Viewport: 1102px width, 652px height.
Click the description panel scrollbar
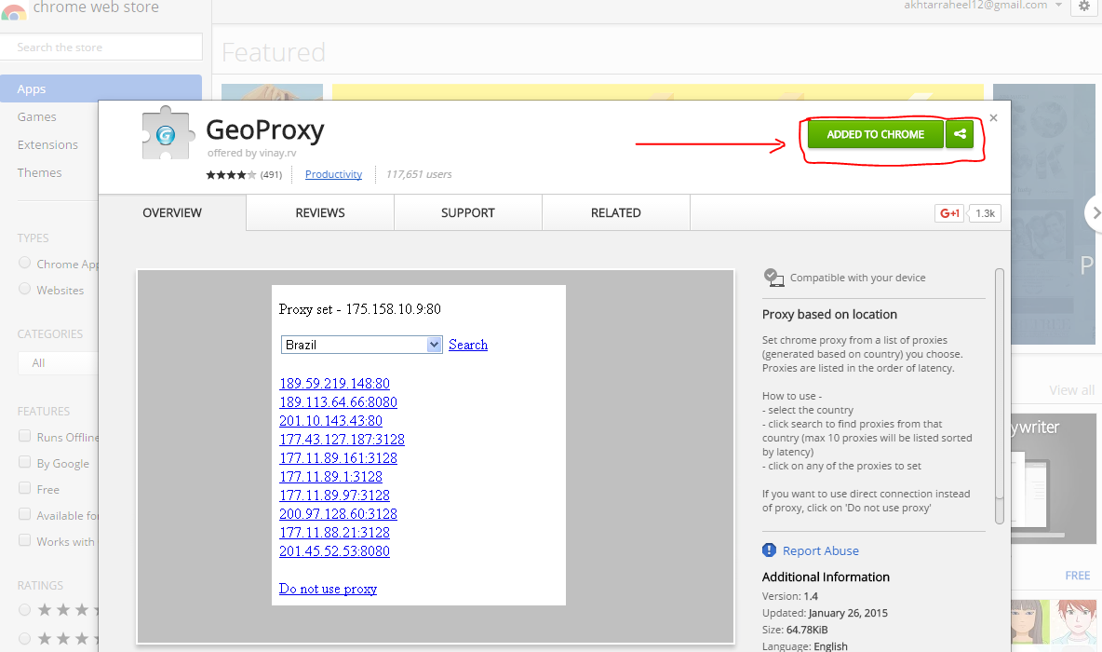pyautogui.click(x=1000, y=396)
